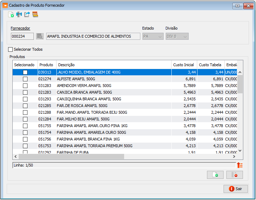Sort by the Produto column header
256x200 pixels.
(47, 65)
